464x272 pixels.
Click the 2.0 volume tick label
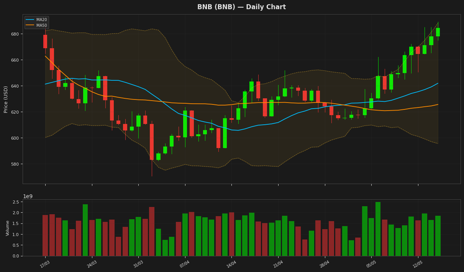(16, 213)
